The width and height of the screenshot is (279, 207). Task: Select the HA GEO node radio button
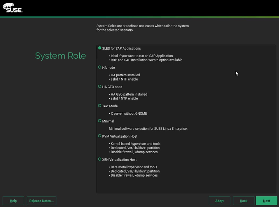pyautogui.click(x=100, y=86)
